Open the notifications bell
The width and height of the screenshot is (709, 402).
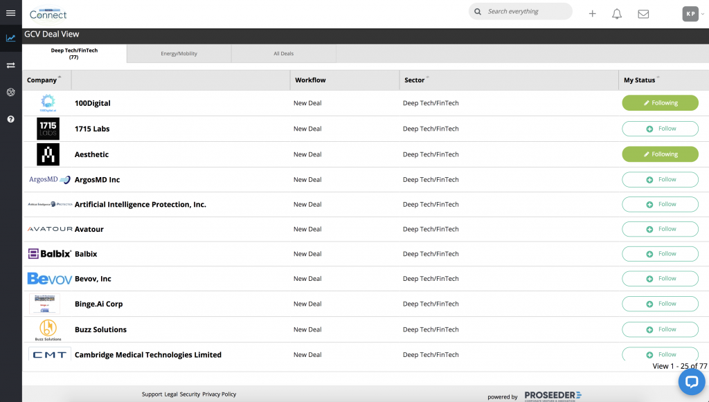pos(617,14)
